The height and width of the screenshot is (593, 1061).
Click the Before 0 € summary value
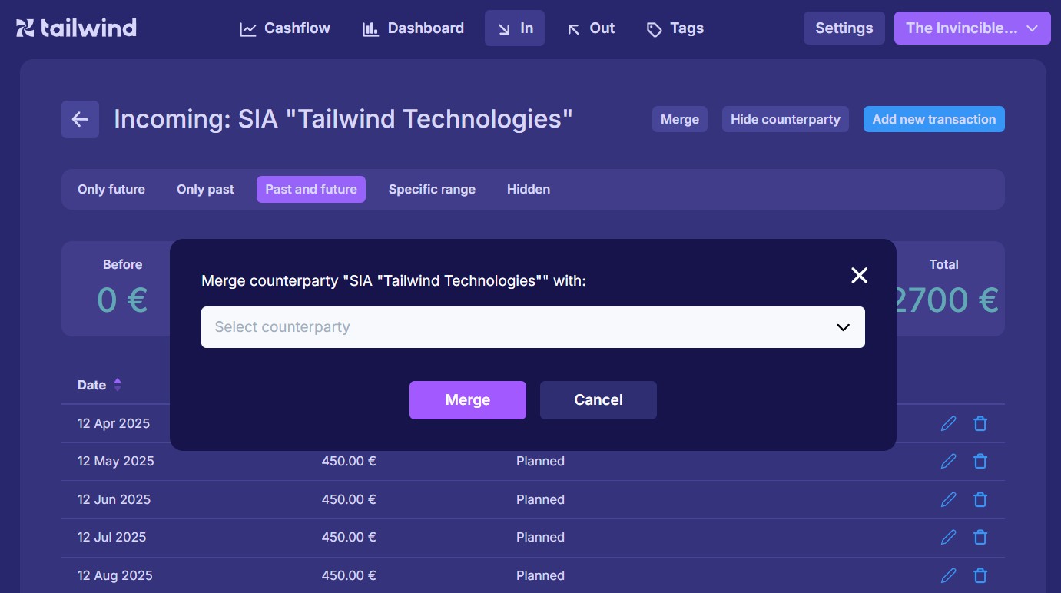[122, 300]
